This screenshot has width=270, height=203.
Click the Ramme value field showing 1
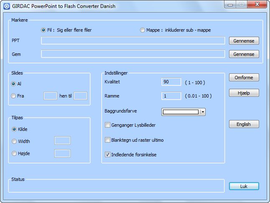(171, 96)
